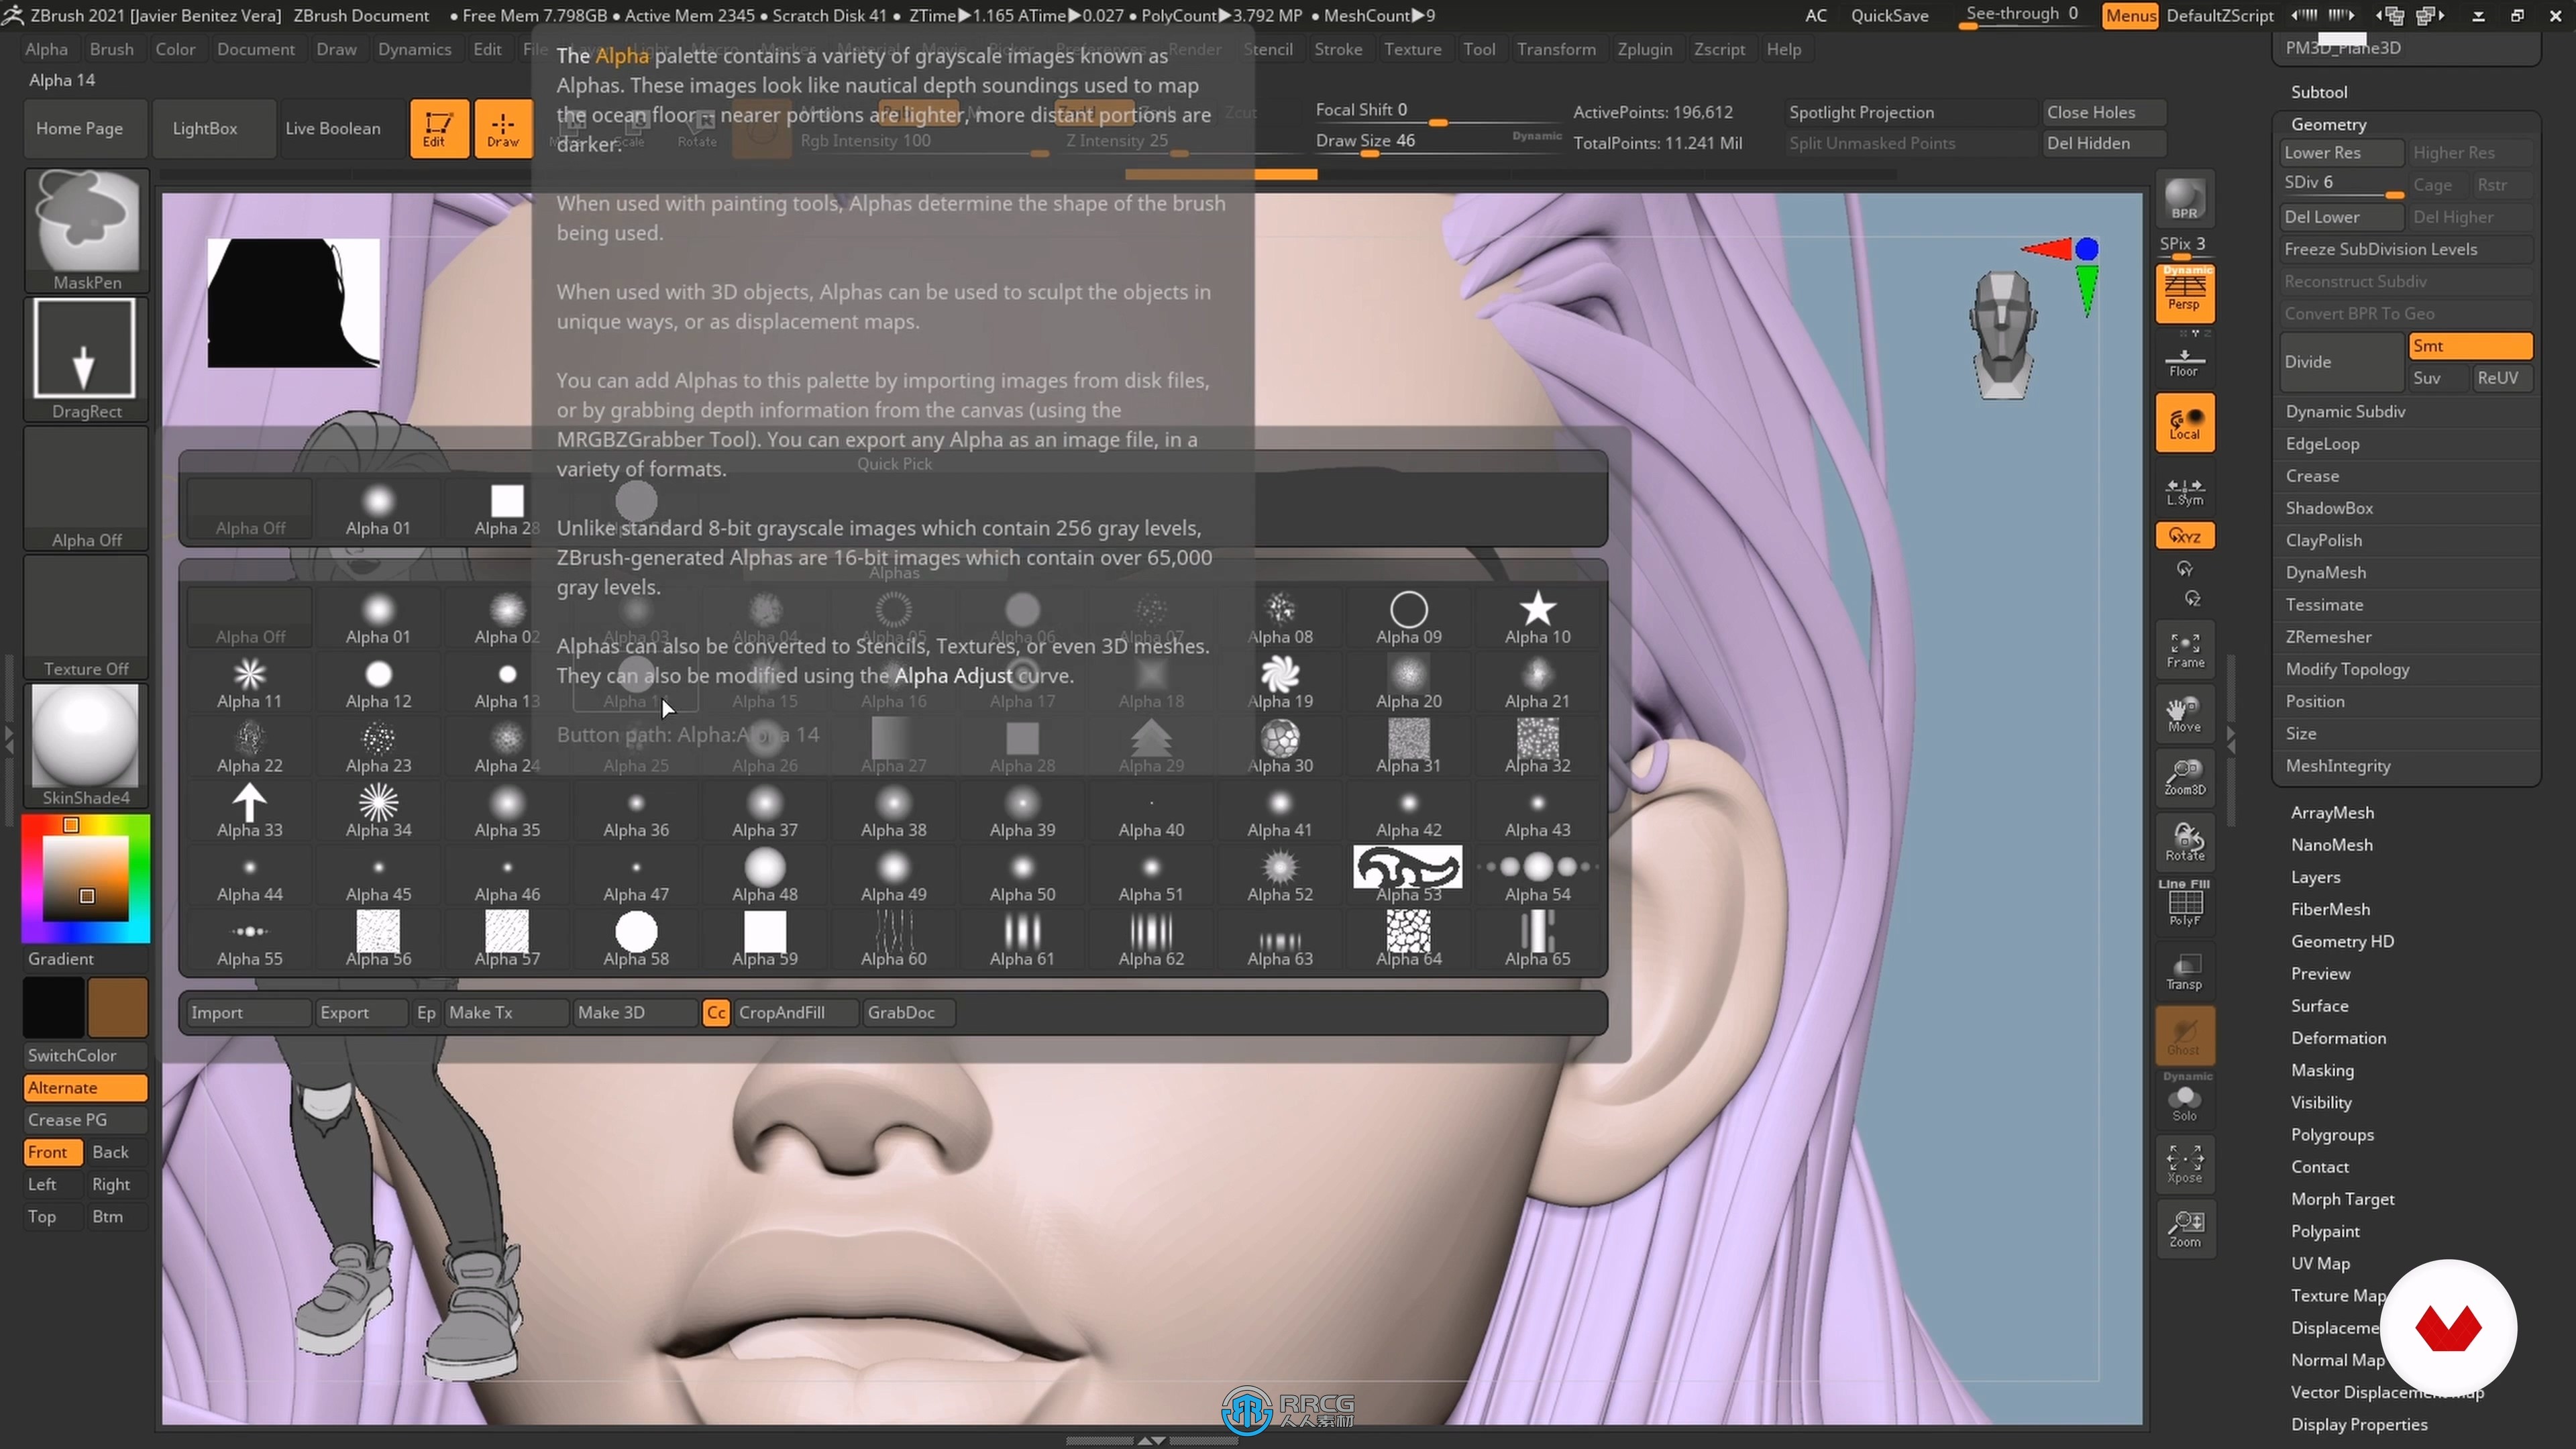Expand the Masking subpalette

pos(2322,1070)
